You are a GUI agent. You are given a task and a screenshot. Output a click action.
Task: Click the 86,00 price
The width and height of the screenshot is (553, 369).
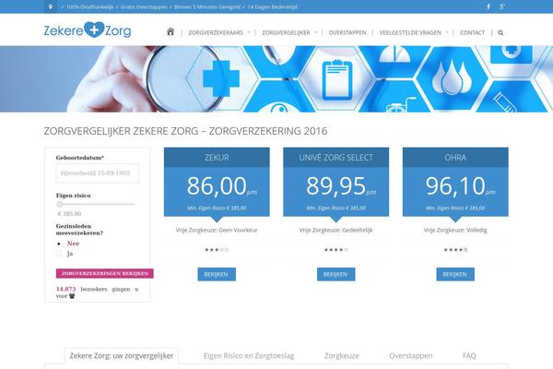(217, 185)
